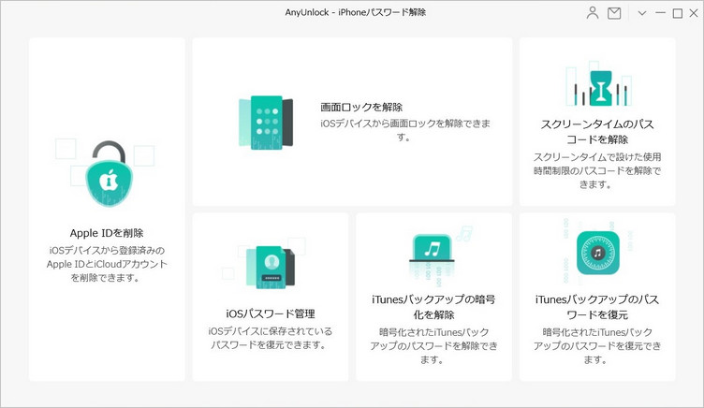Select 'iOSパスワード管理' title
Image resolution: width=704 pixels, height=408 pixels.
(x=271, y=313)
